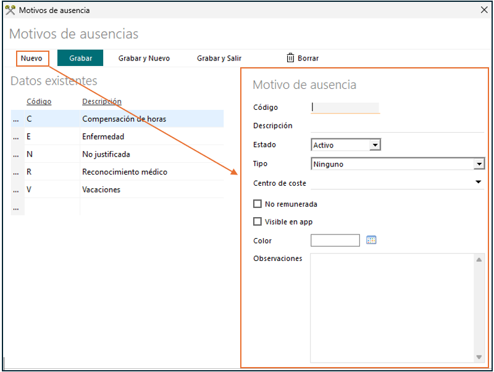Click the Color swatch box

tap(335, 241)
